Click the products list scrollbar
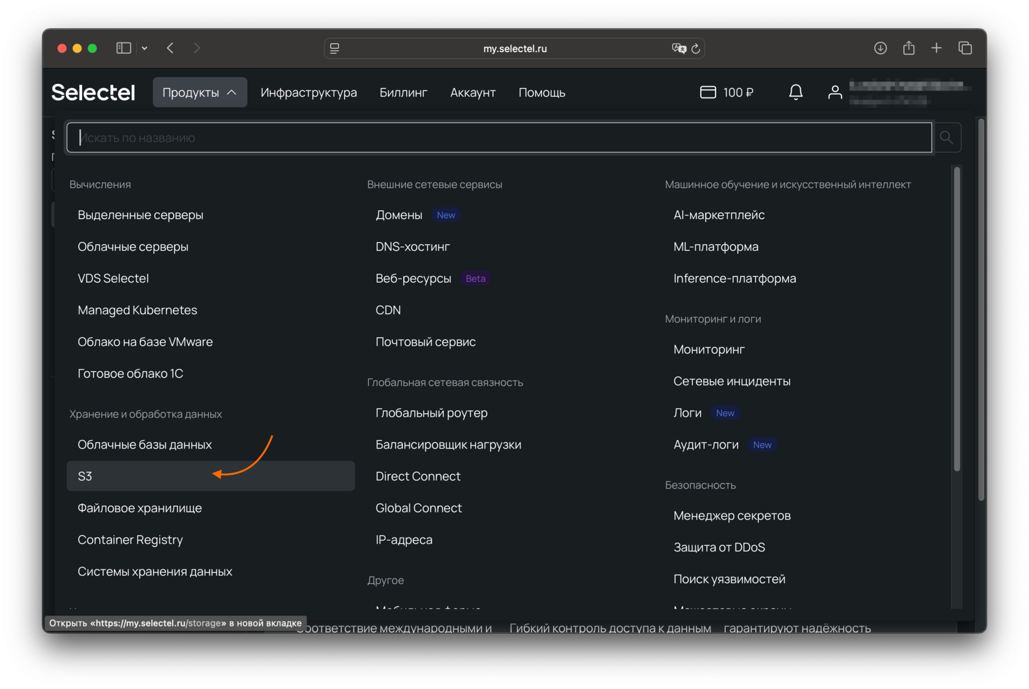The height and width of the screenshot is (689, 1029). point(957,318)
